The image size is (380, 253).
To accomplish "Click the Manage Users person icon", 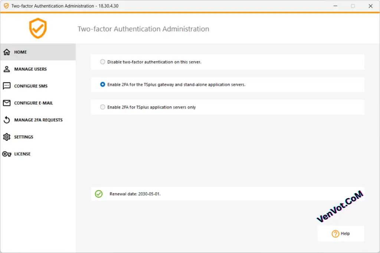I will 7,69.
